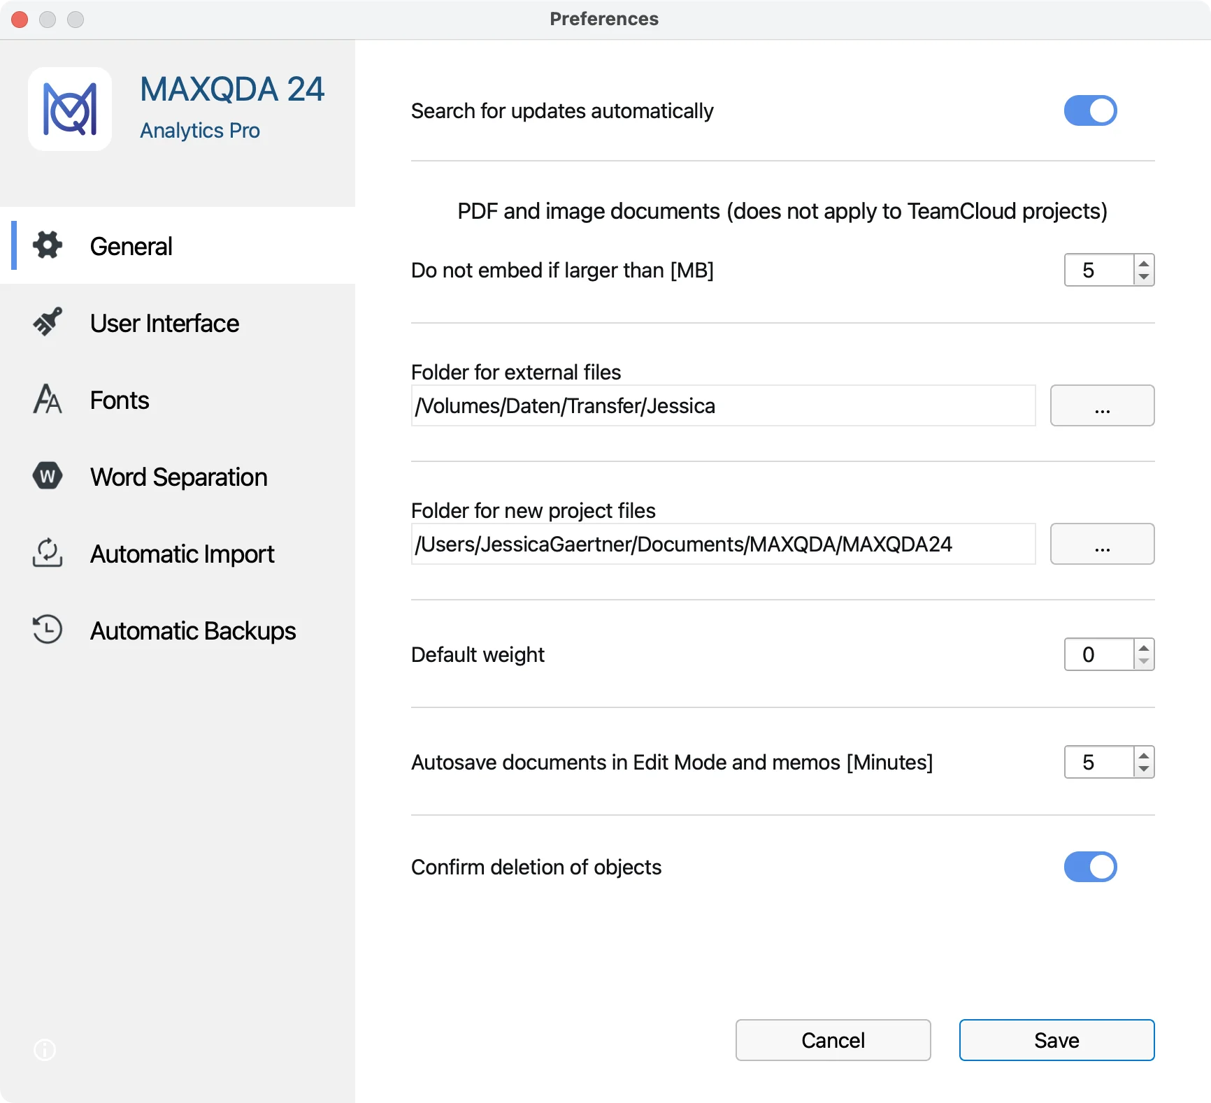Decrease Autosave minutes value

pos(1144,769)
